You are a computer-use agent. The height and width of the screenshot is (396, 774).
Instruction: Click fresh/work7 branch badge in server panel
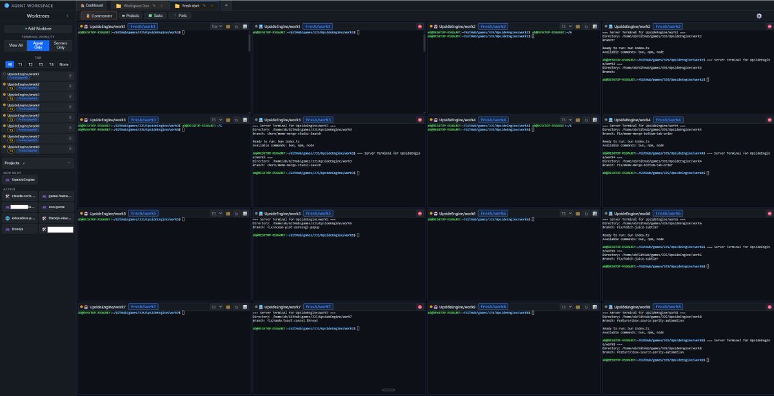[318, 306]
